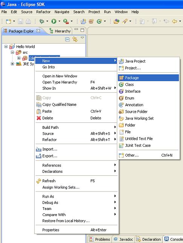This screenshot has height=243, width=183.
Task: Click Restore from Local History...
Action: point(76,221)
